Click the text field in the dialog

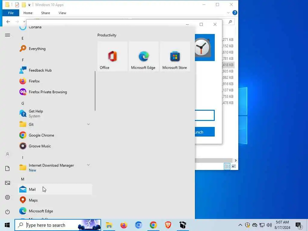click(x=205, y=115)
